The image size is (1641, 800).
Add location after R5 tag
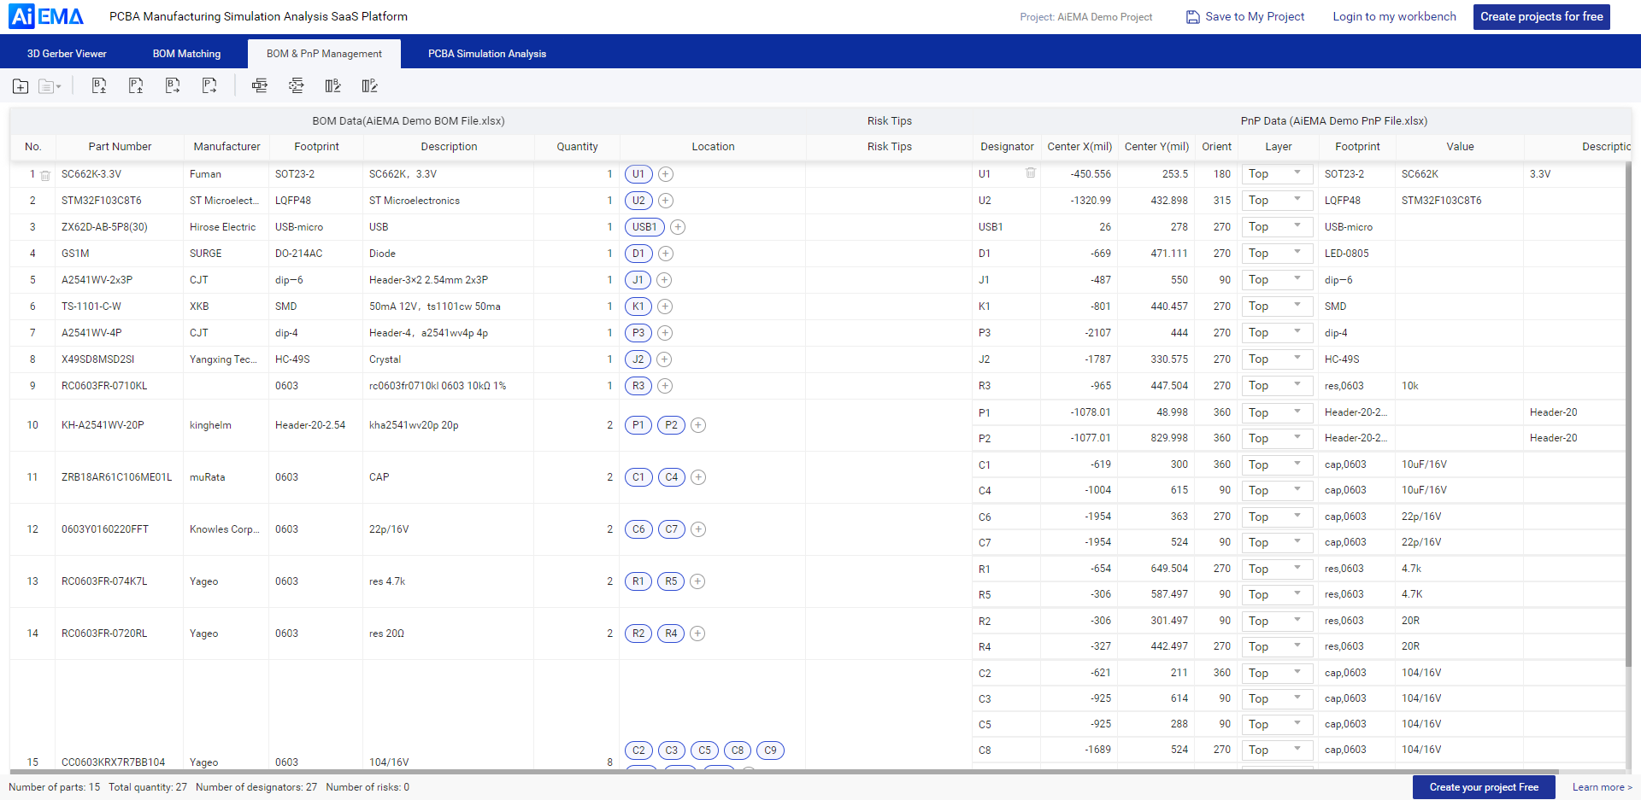tap(697, 581)
